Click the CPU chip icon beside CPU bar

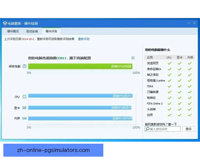[x=24, y=97]
